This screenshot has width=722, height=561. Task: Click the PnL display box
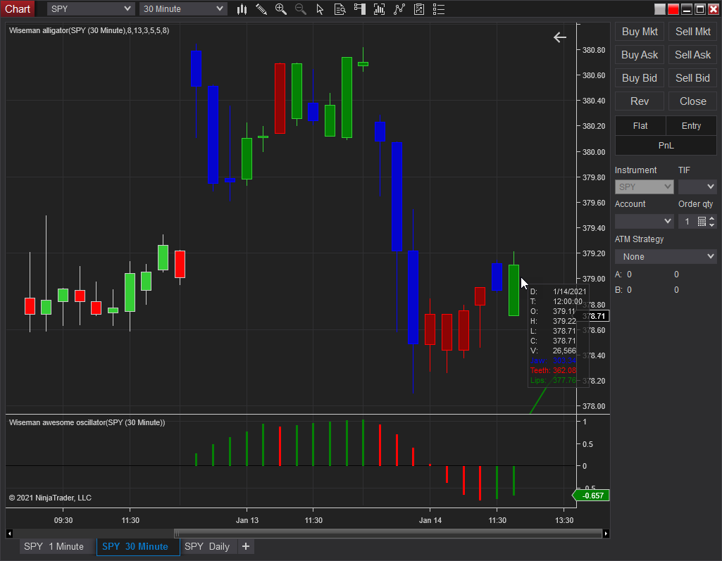pos(666,146)
